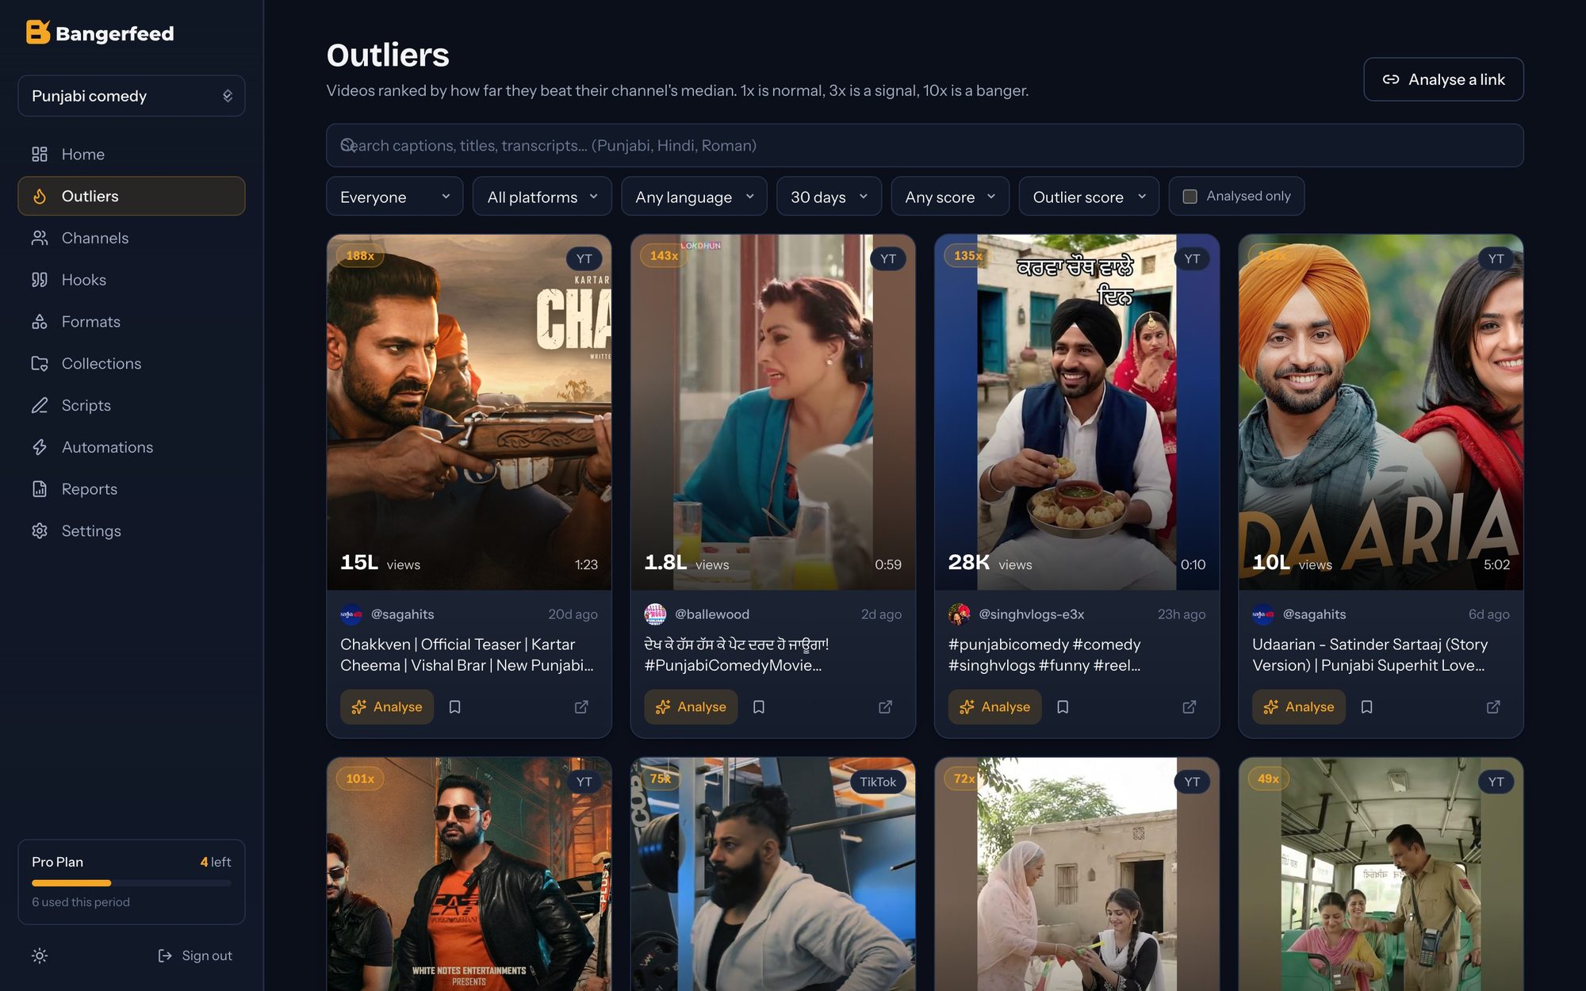Analyse the @singhvlogs-e3x video

tap(995, 706)
